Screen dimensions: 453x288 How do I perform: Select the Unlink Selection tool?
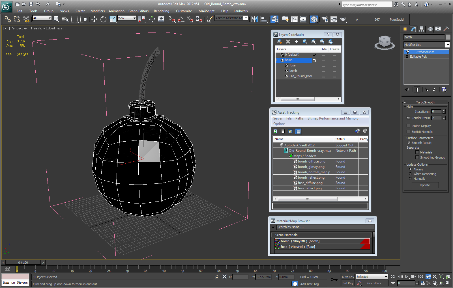tap(17, 19)
